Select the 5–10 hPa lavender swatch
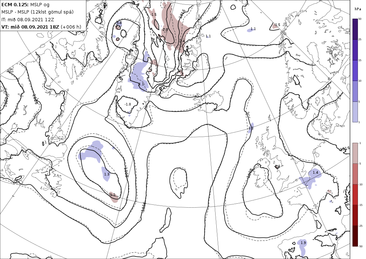366x259 pixels. [x=355, y=91]
